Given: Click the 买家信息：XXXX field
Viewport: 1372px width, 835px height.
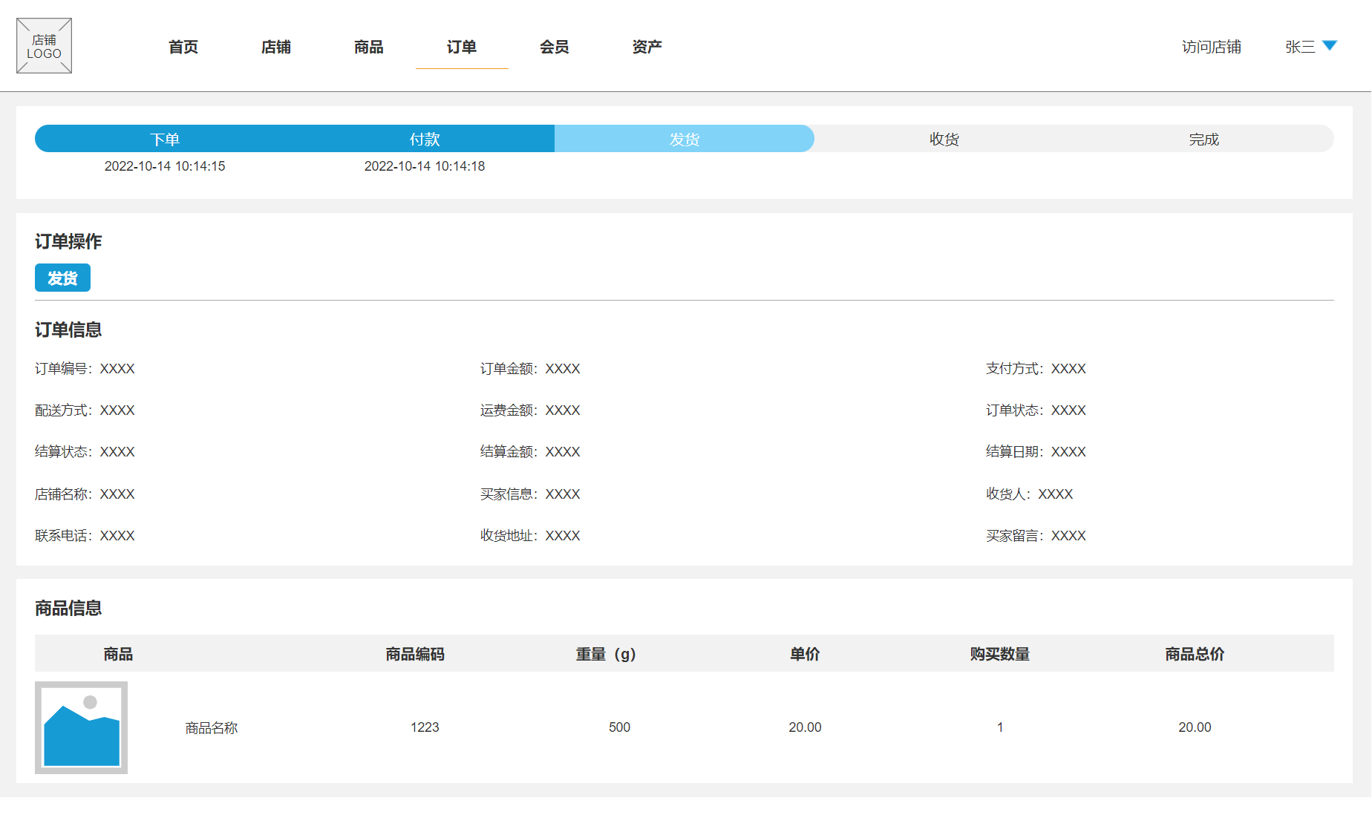Looking at the screenshot, I should point(530,494).
